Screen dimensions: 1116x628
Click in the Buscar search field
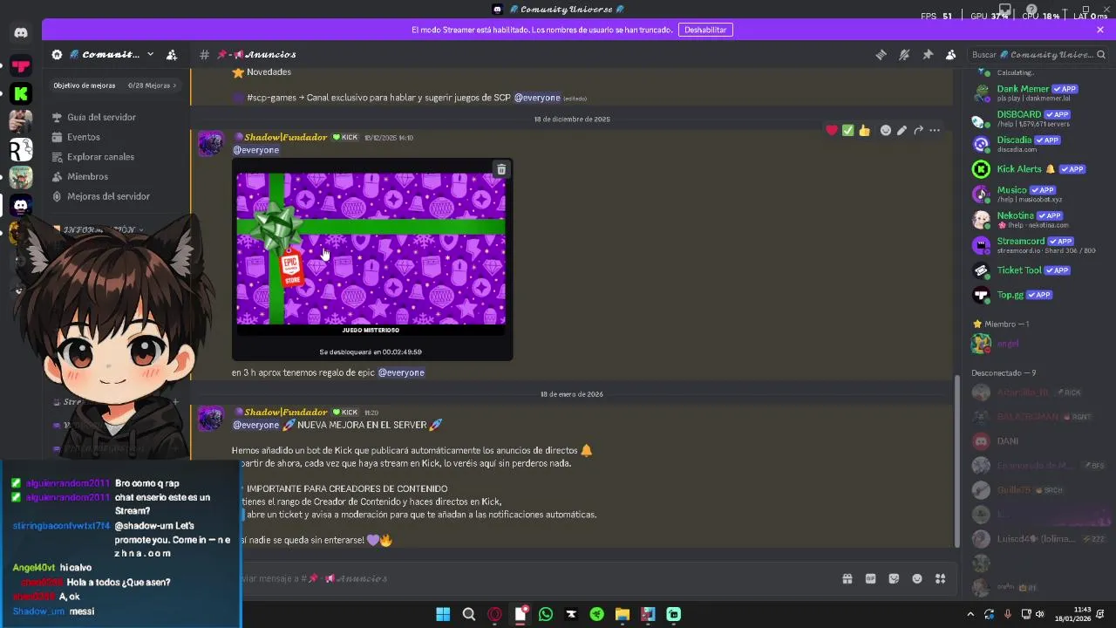1038,54
